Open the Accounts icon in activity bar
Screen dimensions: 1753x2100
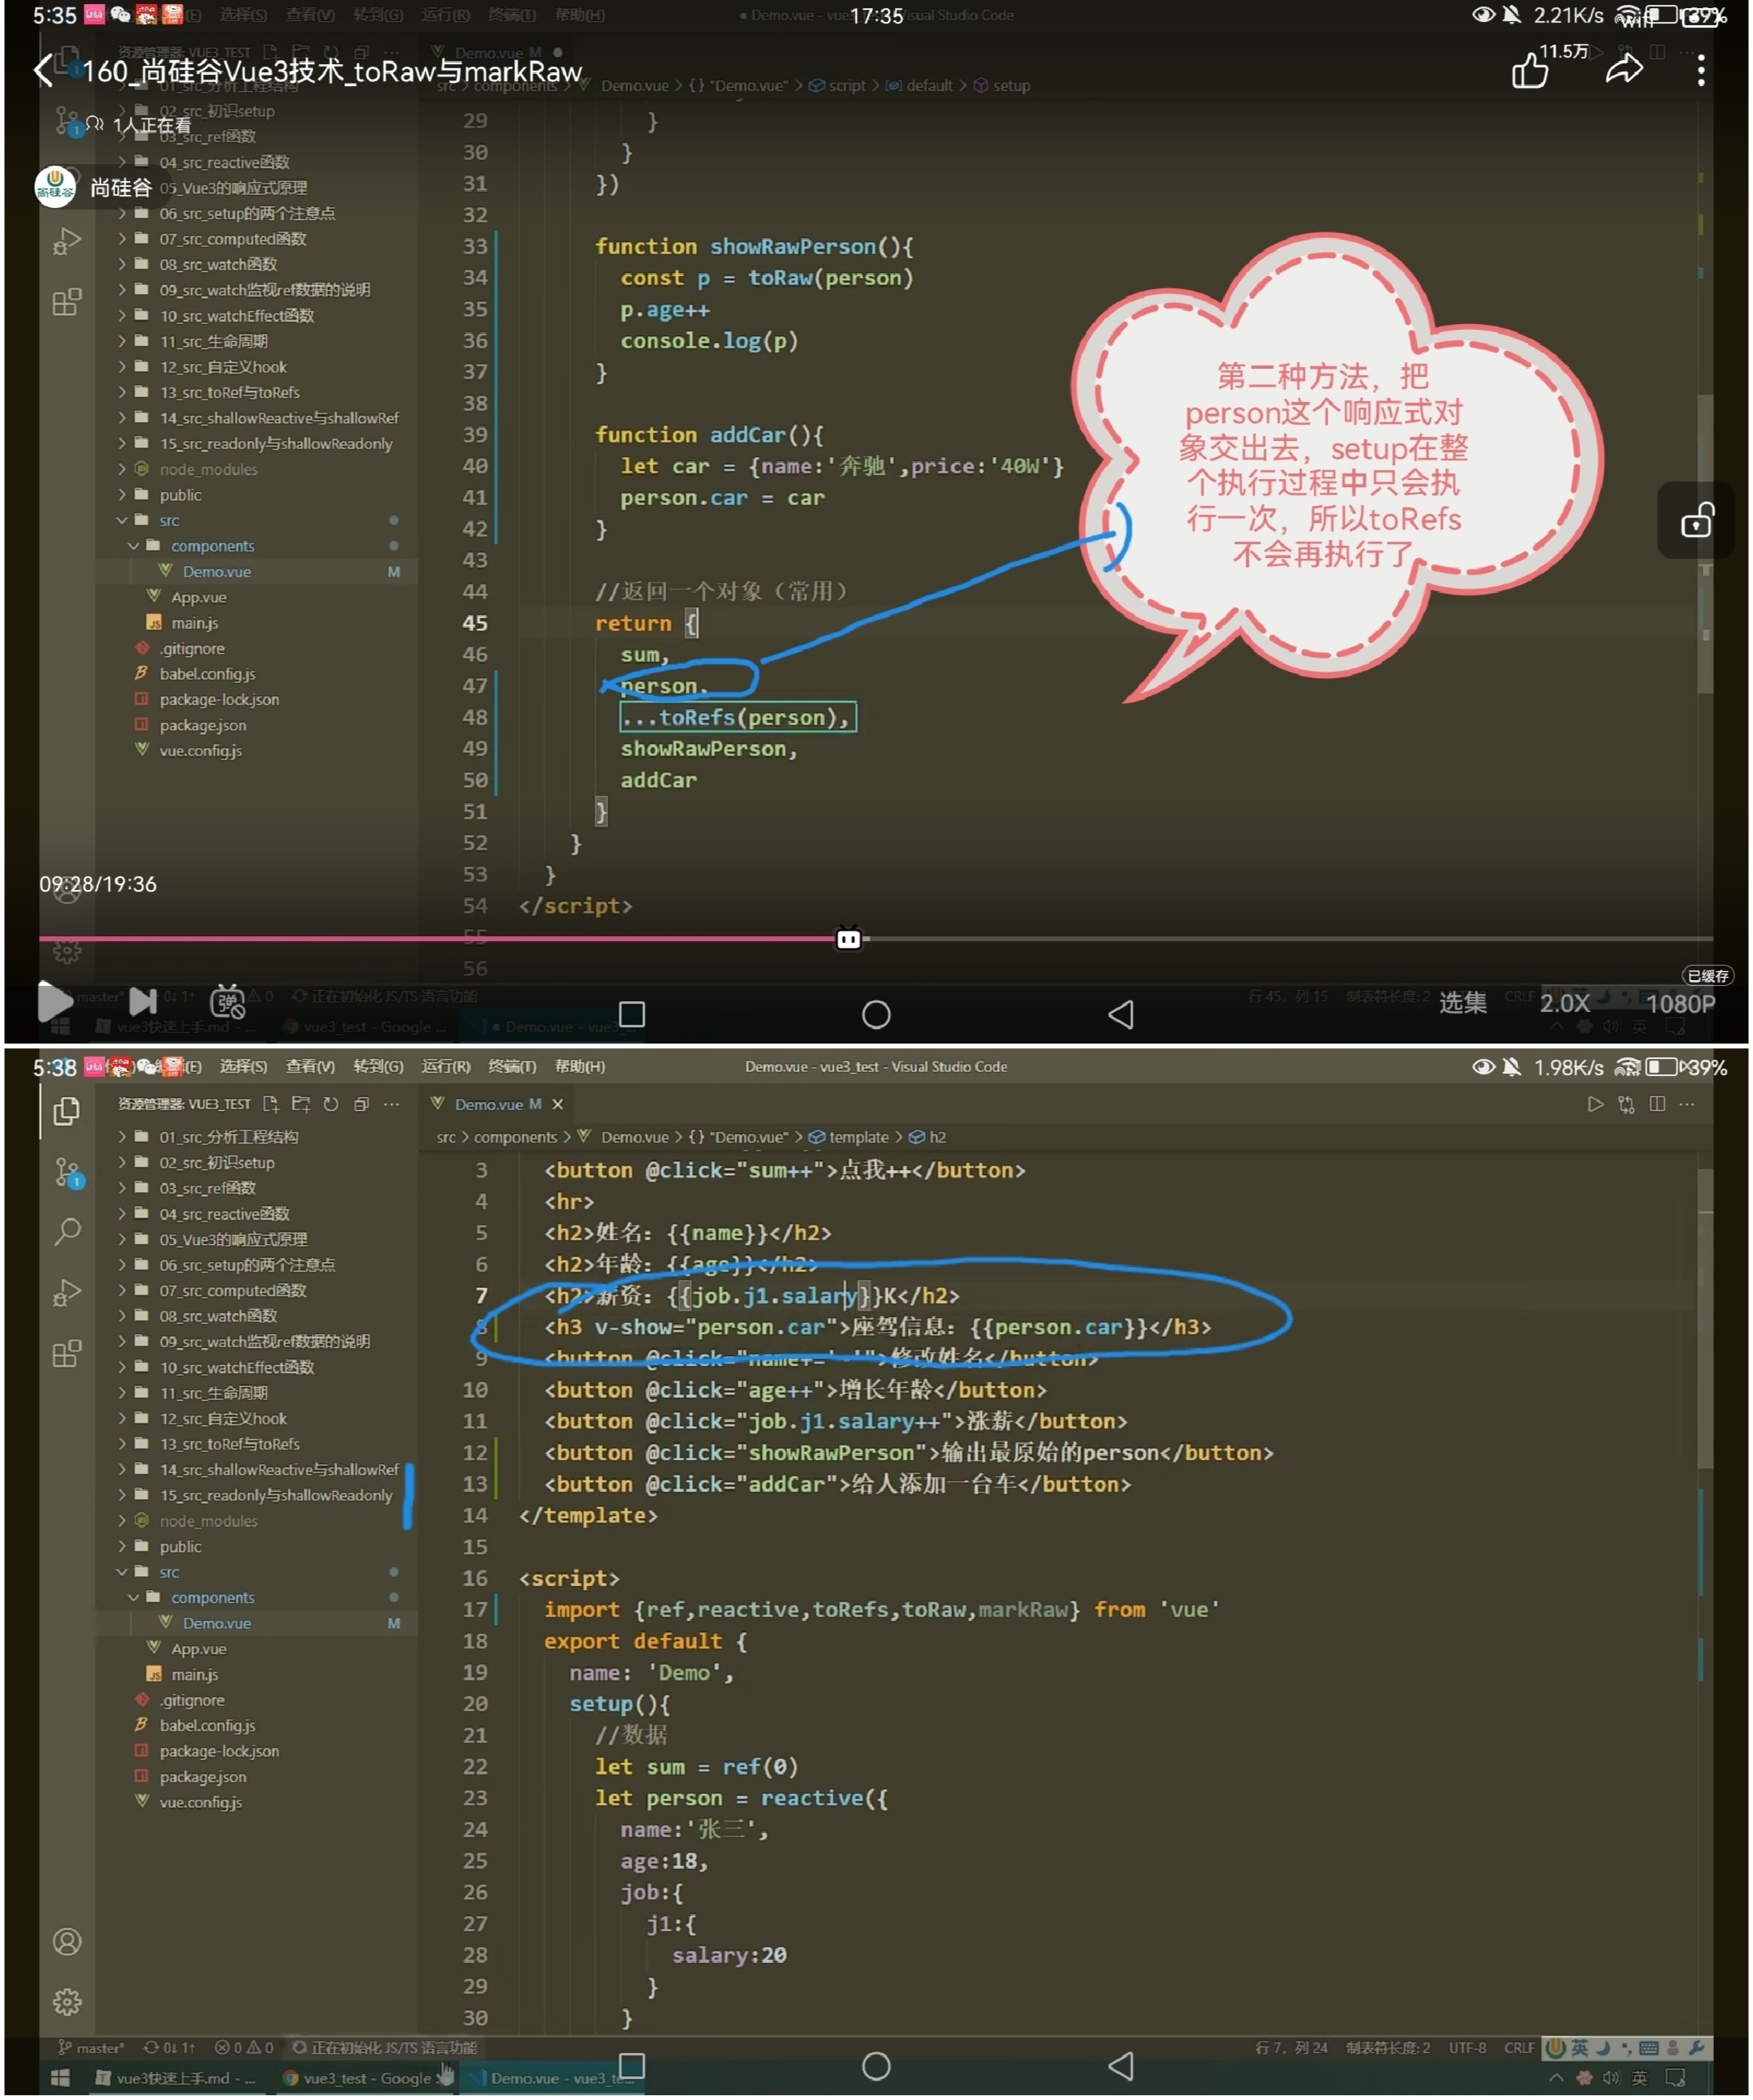tap(67, 1941)
